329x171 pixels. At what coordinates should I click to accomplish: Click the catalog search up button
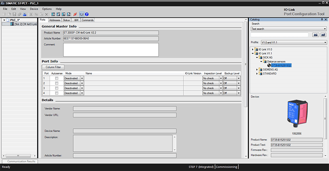pos(323,35)
